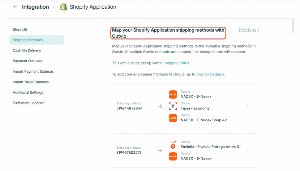Click the Shopify bag logo icon
This screenshot has height=171, width=300.
click(x=63, y=7)
